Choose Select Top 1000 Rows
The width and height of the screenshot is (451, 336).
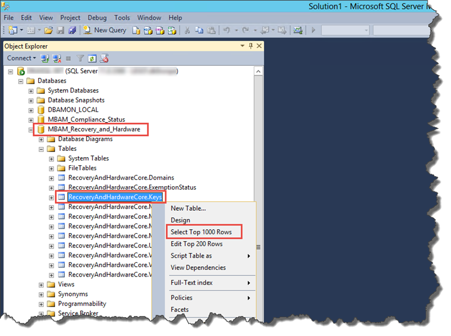click(x=201, y=232)
